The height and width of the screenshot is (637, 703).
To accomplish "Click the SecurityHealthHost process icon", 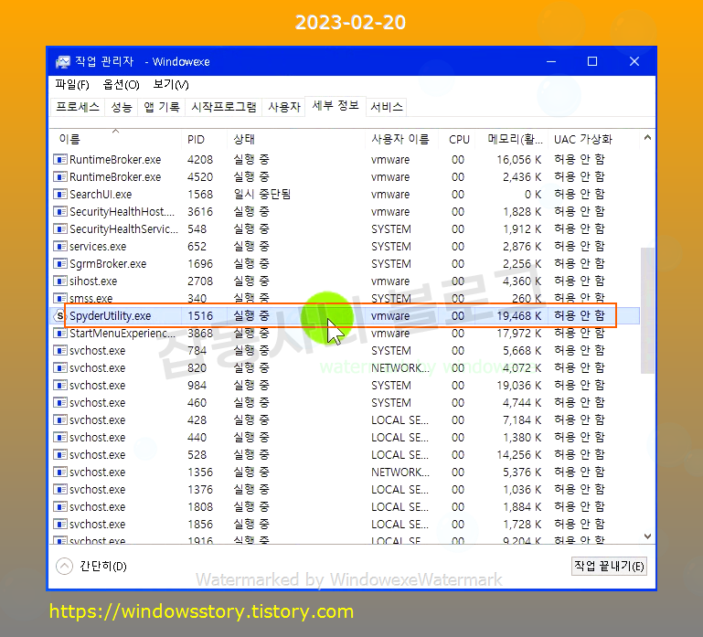I will tap(60, 212).
